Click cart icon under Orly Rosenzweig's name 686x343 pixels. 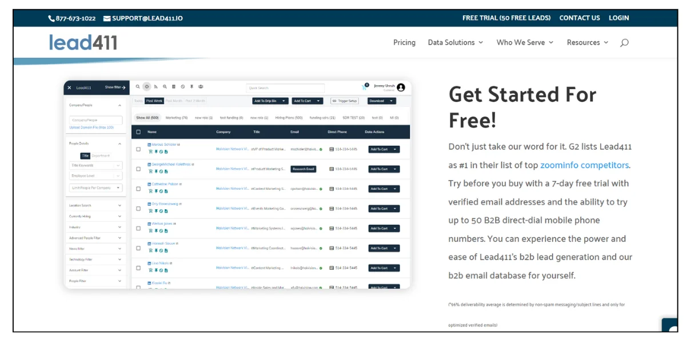coord(150,211)
